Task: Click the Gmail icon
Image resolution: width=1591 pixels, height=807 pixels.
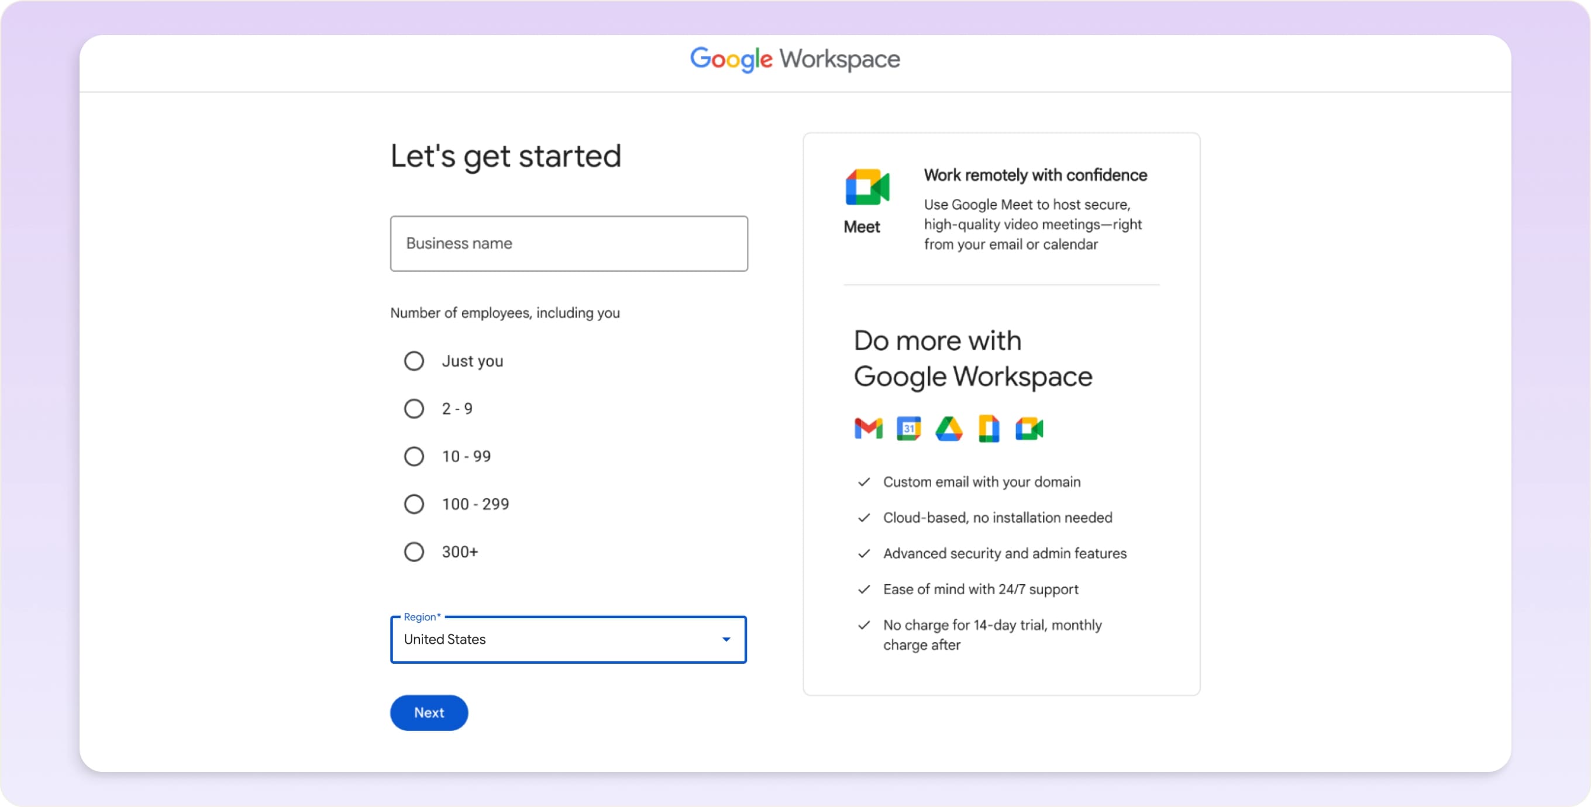Action: point(869,429)
